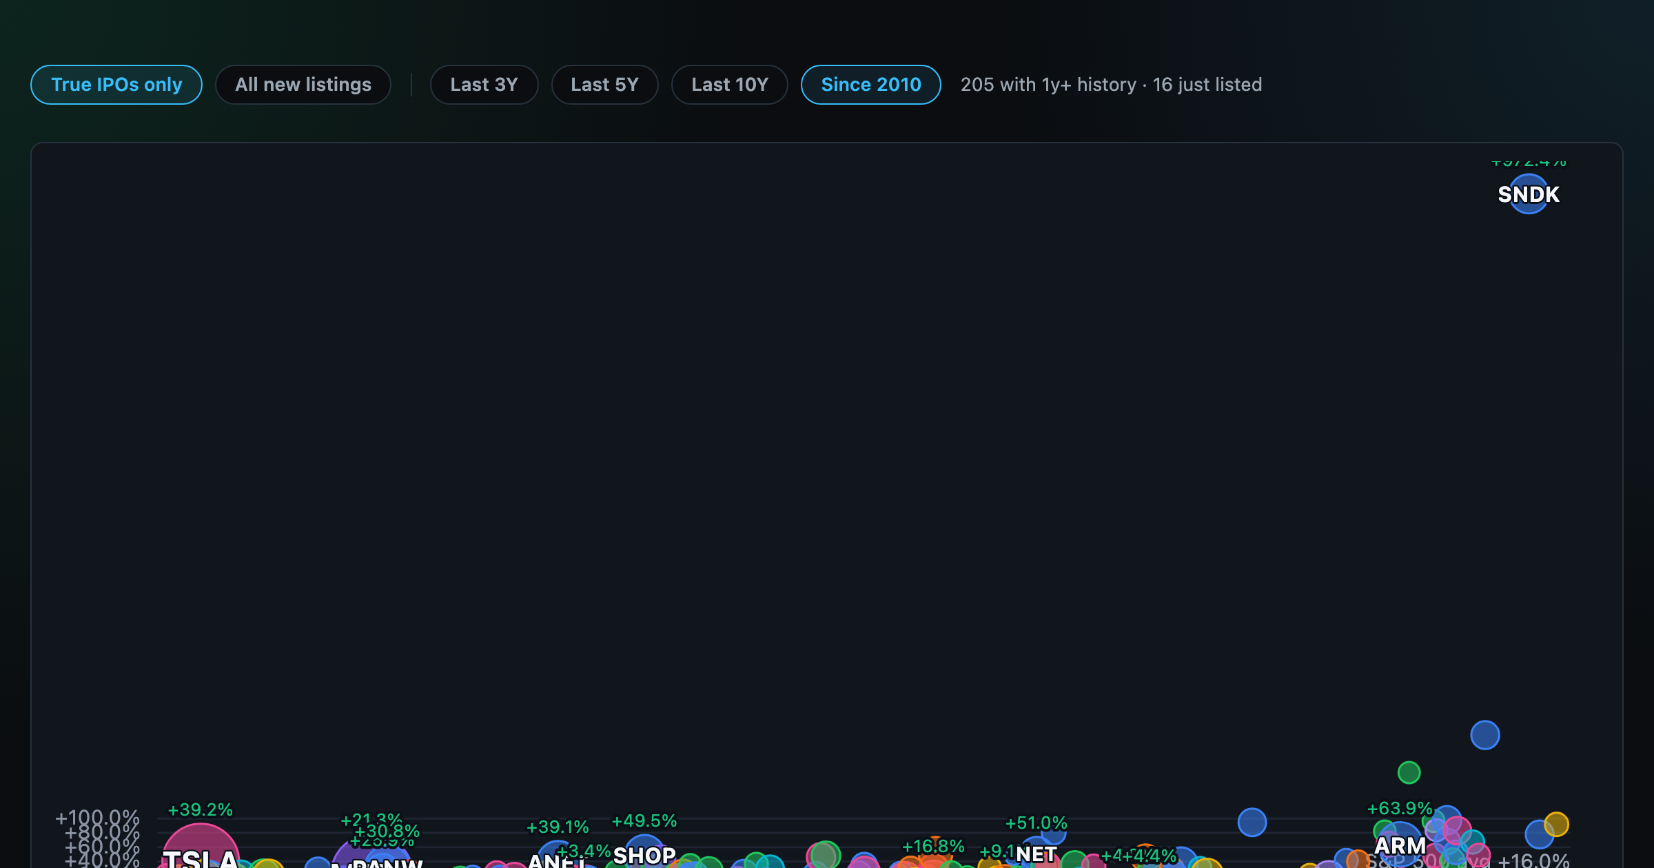
Task: Select the True IPOs only filter
Action: (116, 85)
